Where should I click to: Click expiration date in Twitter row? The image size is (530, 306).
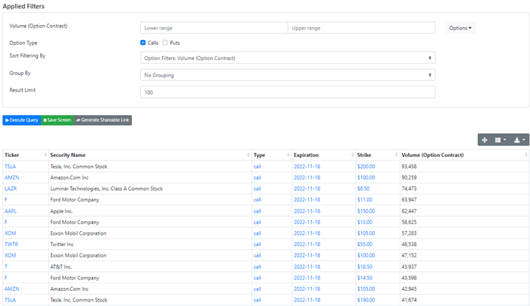(307, 244)
